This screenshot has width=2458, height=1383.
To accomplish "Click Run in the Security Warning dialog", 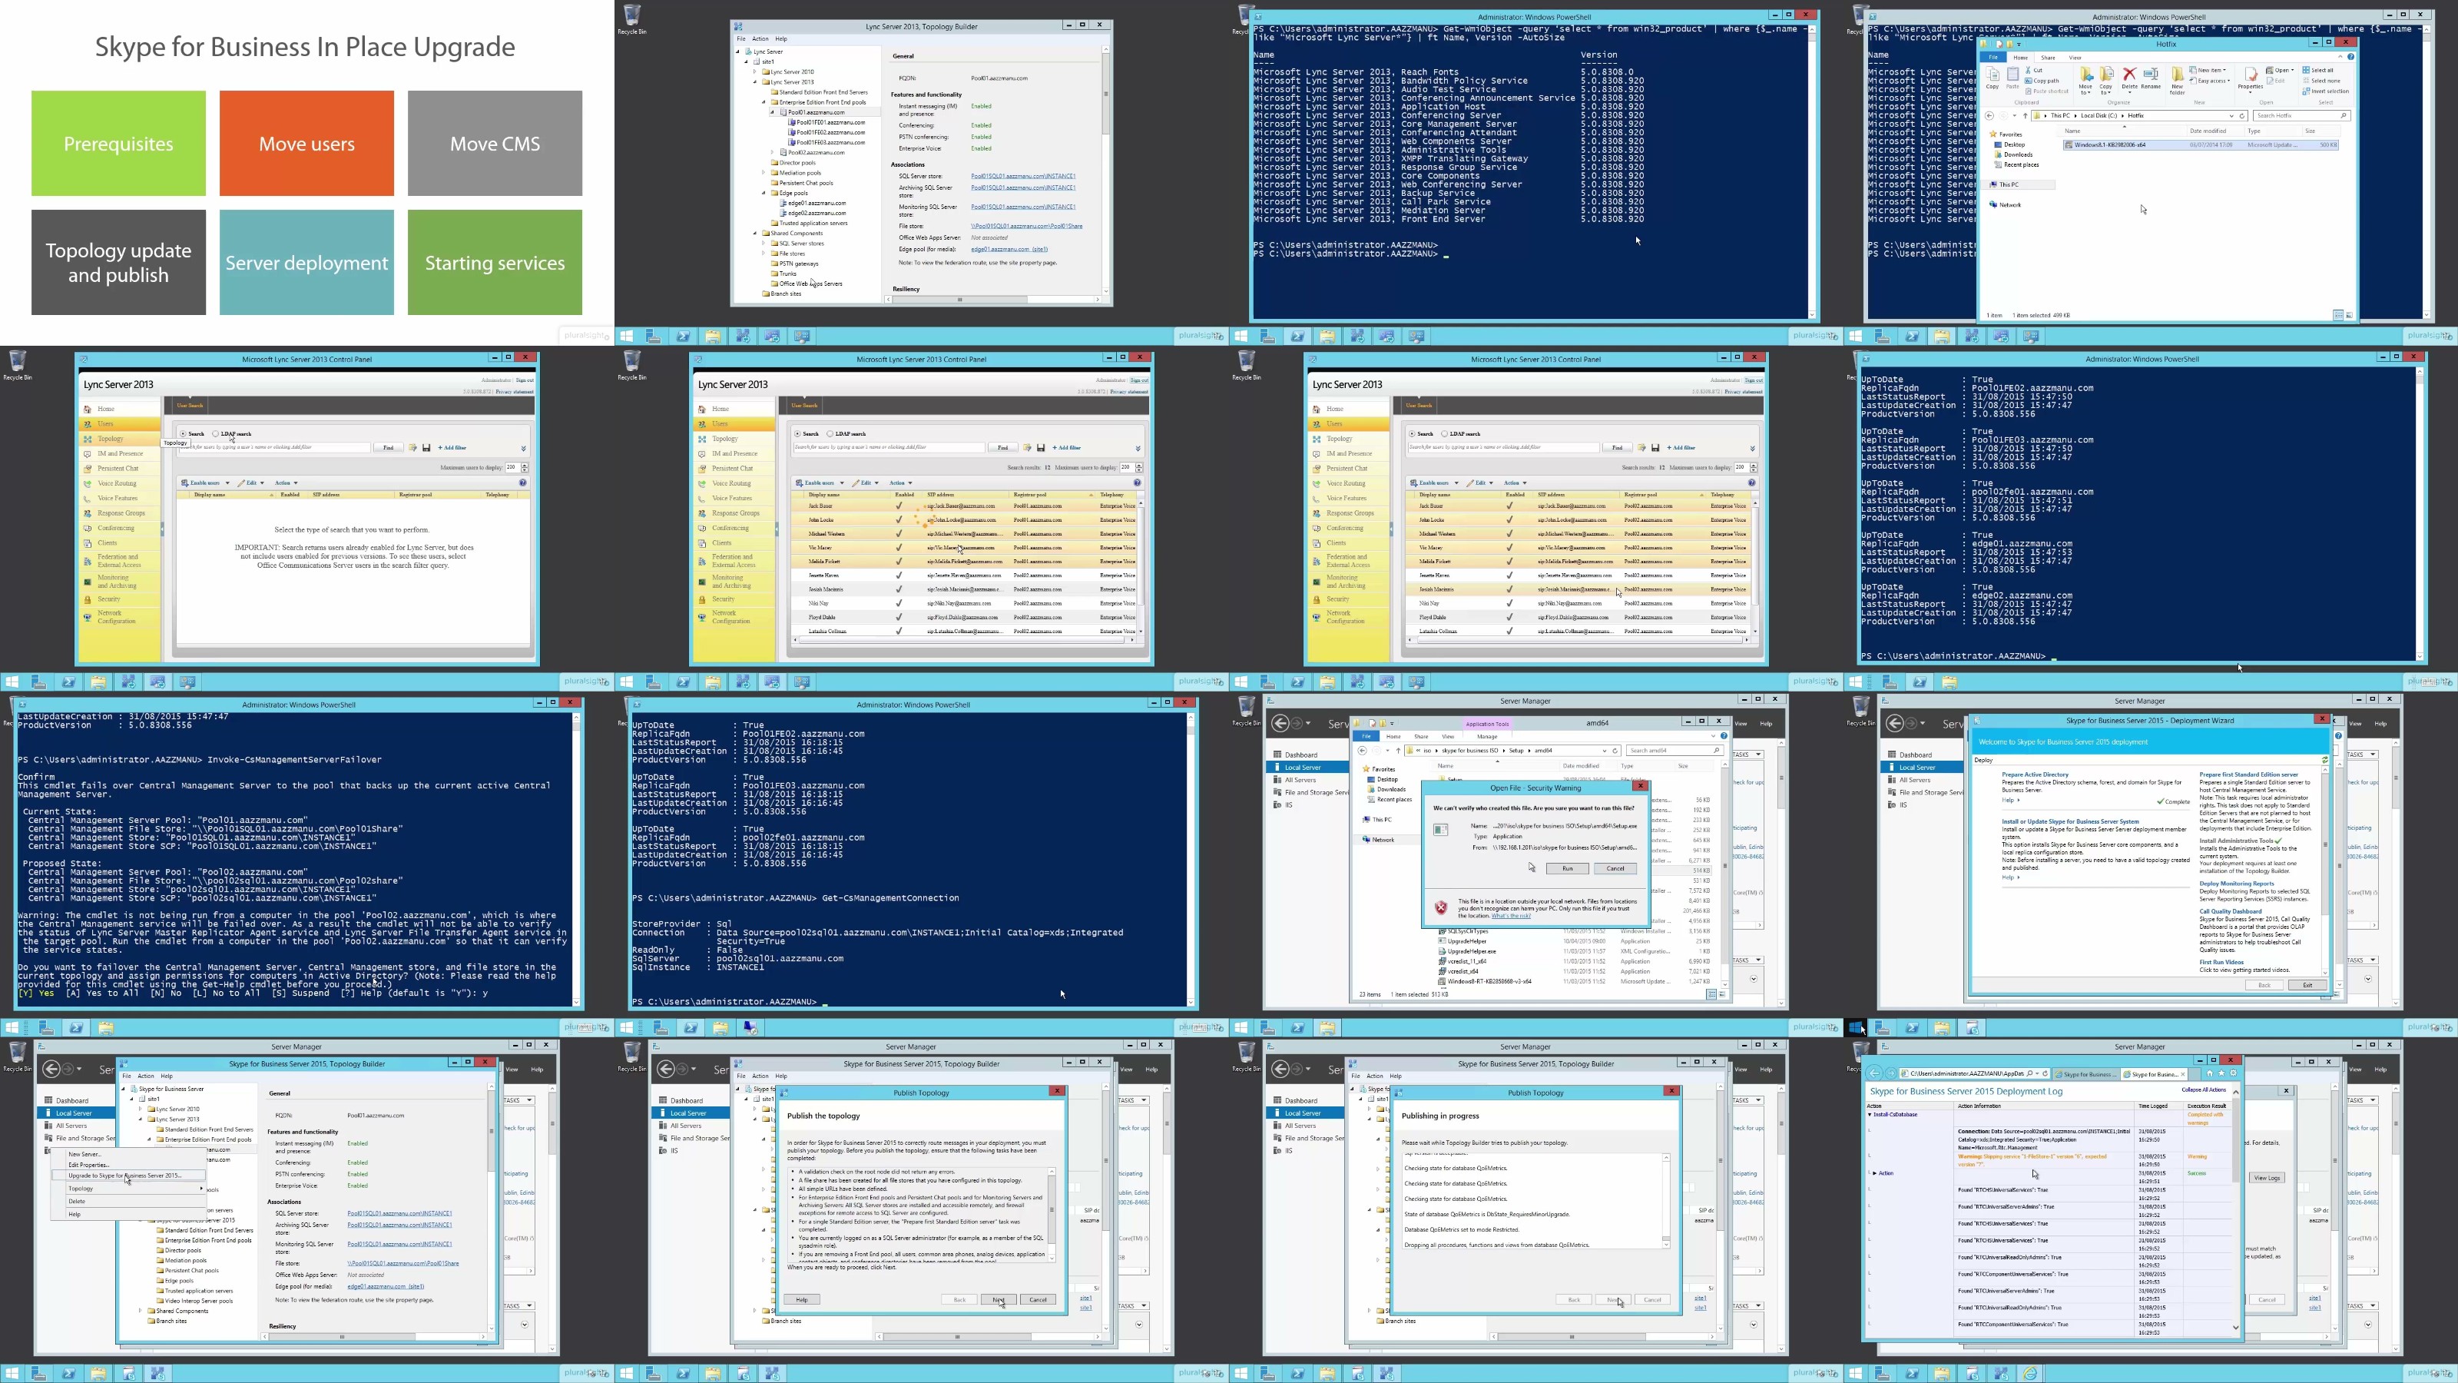I will click(1567, 867).
